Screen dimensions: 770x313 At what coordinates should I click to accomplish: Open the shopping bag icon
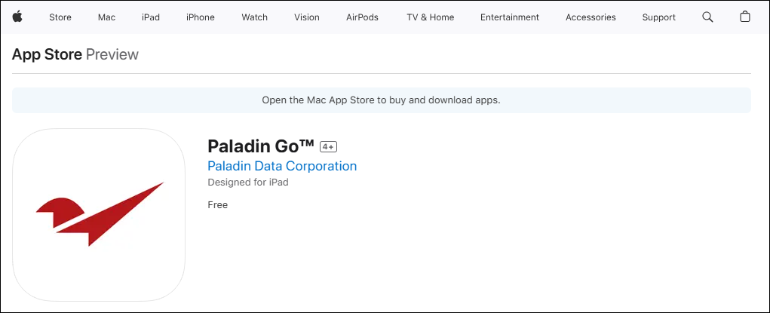click(745, 17)
